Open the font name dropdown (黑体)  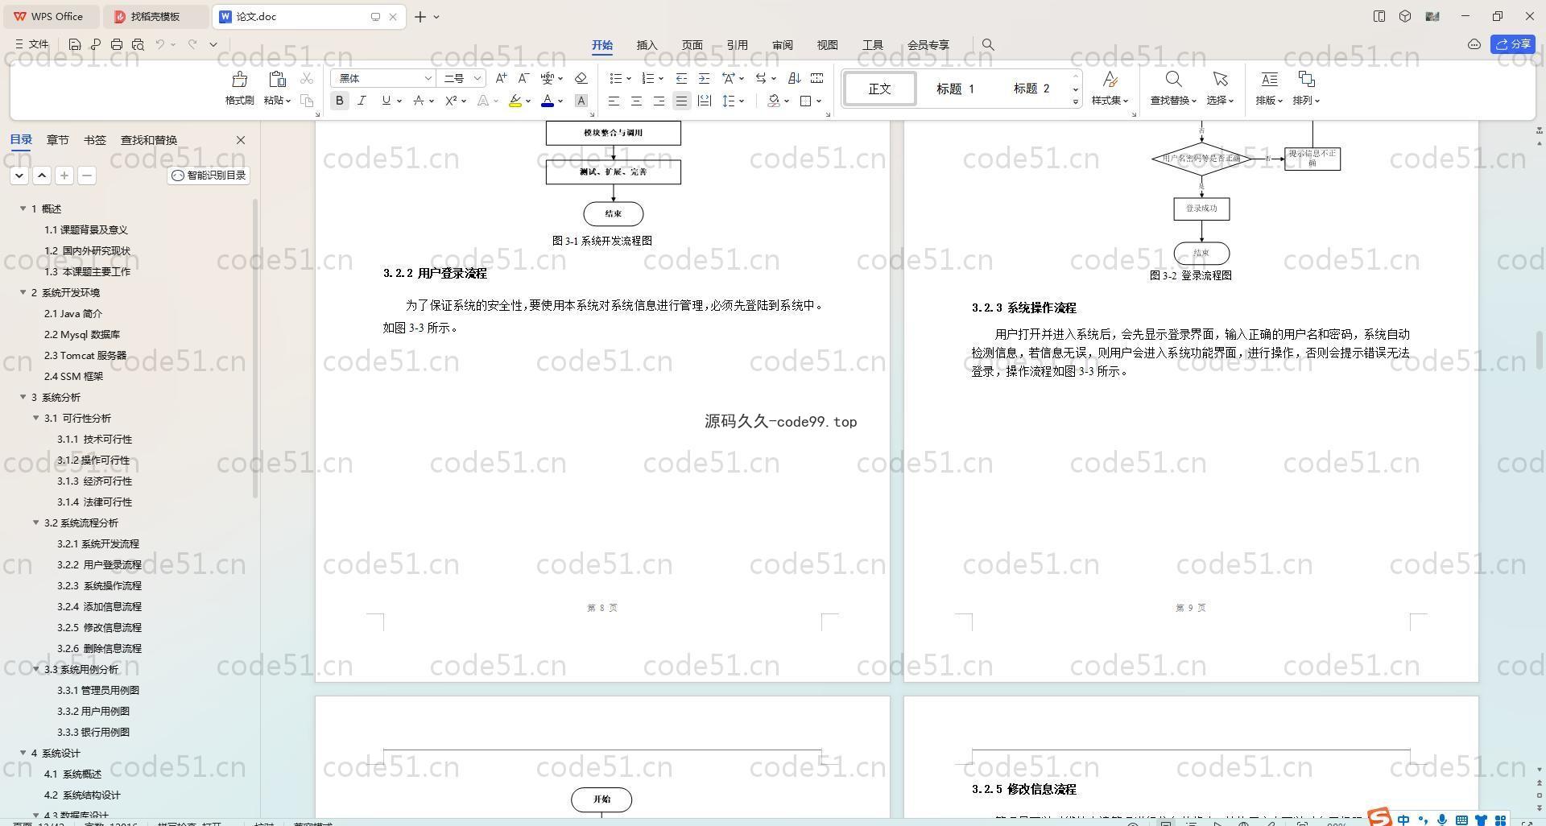pyautogui.click(x=428, y=78)
